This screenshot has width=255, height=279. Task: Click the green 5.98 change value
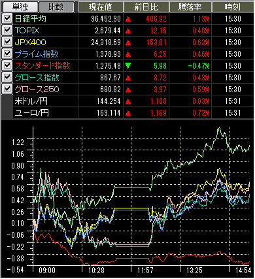tap(160, 66)
